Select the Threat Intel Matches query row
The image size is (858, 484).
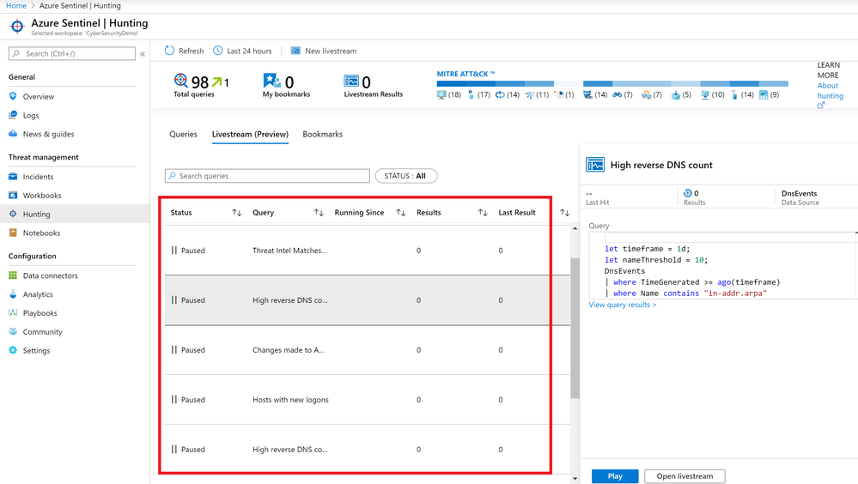368,251
